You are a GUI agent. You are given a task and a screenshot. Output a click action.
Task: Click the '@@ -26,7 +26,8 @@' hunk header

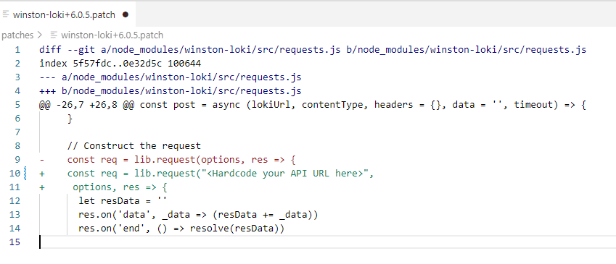[x=313, y=105]
